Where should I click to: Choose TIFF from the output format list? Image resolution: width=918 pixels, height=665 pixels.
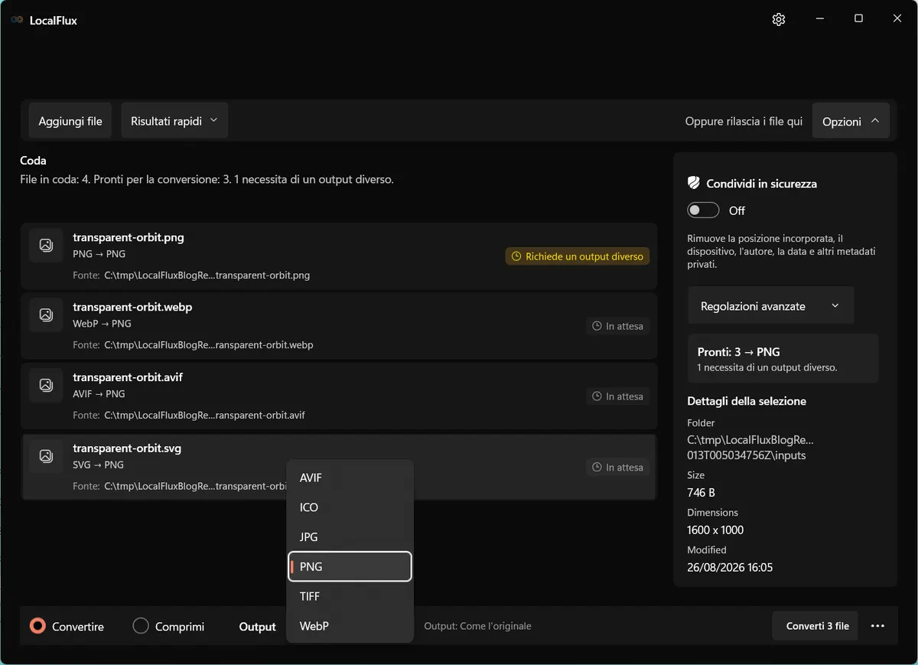[350, 596]
